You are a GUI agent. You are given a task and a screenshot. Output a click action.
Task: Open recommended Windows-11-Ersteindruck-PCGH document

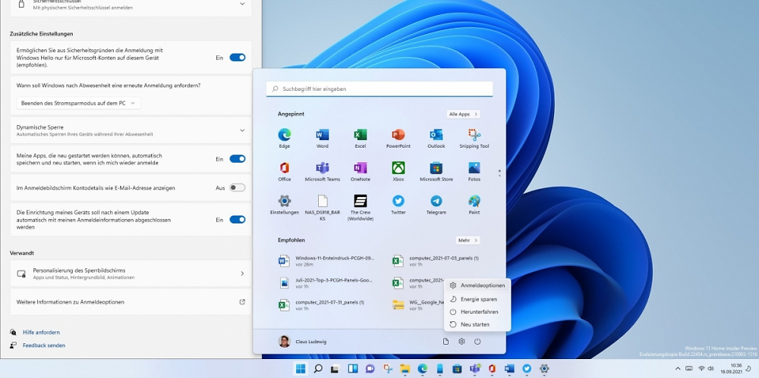(x=326, y=261)
